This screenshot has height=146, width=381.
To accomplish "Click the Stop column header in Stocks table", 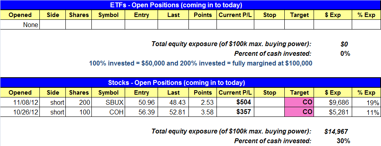I will coord(269,93).
